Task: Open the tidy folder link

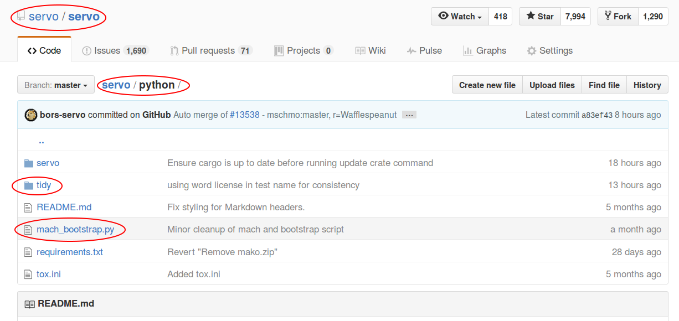Action: click(x=44, y=185)
